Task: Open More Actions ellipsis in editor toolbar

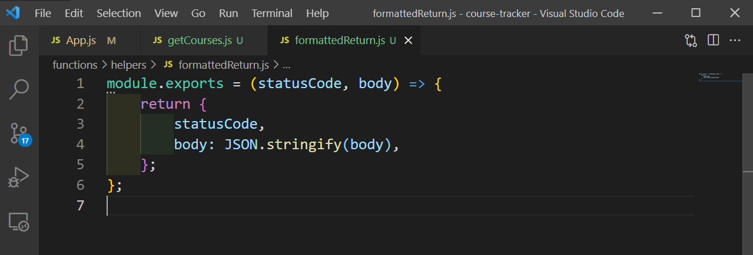Action: [x=735, y=41]
